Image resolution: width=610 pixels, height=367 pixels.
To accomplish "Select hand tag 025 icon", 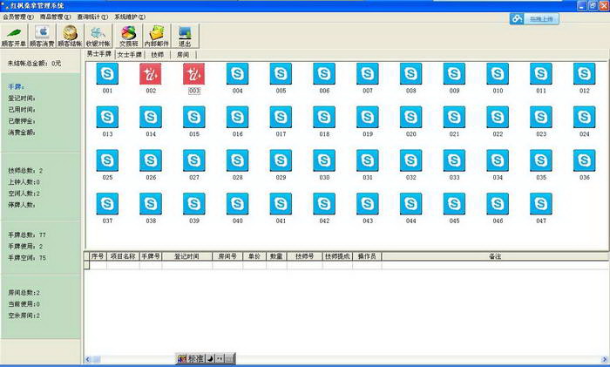I will 107,160.
